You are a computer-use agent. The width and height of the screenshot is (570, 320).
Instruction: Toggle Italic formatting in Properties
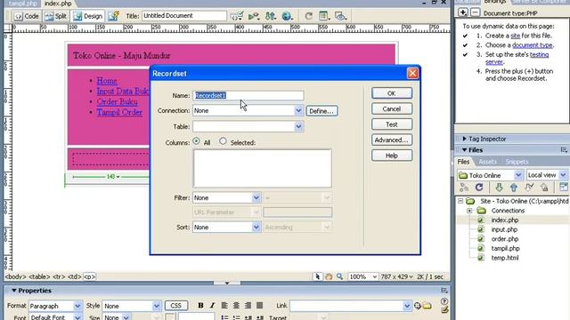click(212, 306)
